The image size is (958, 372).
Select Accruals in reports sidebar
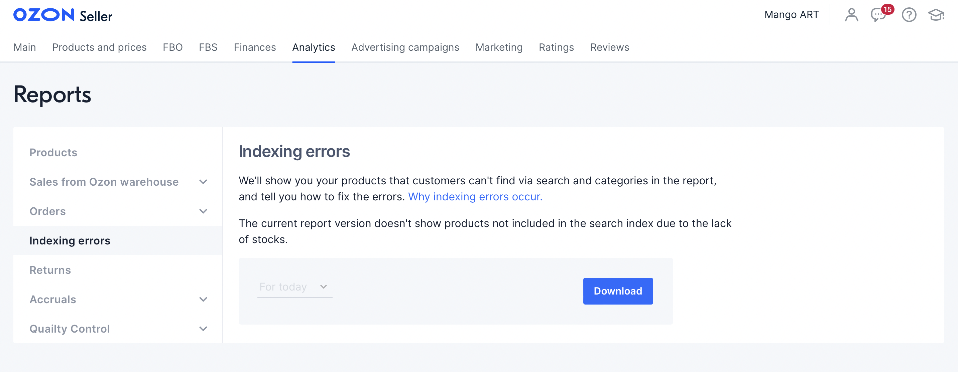tap(53, 299)
